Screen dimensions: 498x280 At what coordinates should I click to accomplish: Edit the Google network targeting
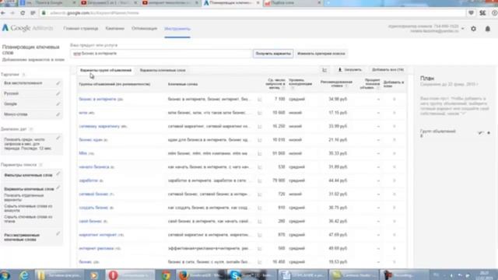58,103
